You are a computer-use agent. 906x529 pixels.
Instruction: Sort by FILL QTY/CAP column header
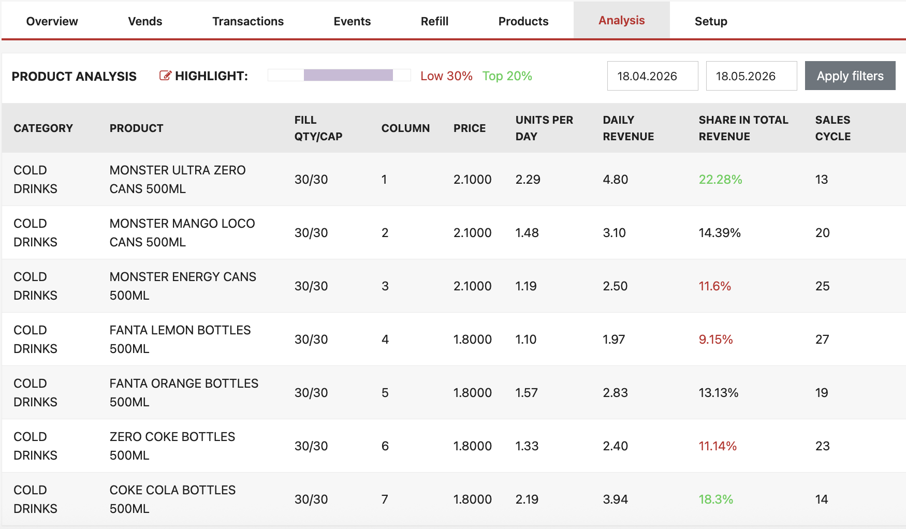[318, 128]
